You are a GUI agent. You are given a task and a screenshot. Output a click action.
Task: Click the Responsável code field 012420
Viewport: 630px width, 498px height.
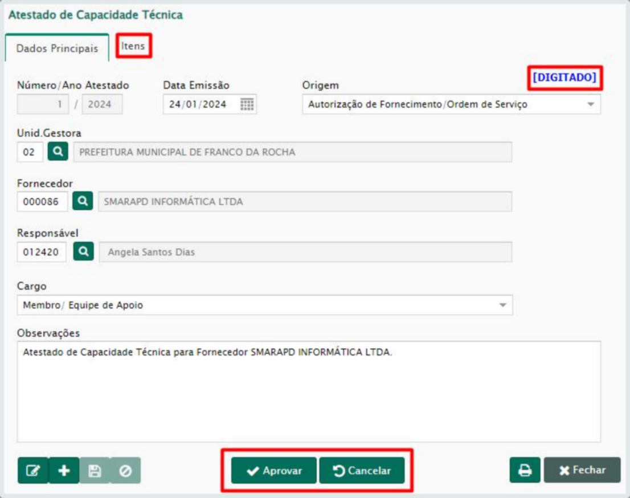(x=42, y=252)
